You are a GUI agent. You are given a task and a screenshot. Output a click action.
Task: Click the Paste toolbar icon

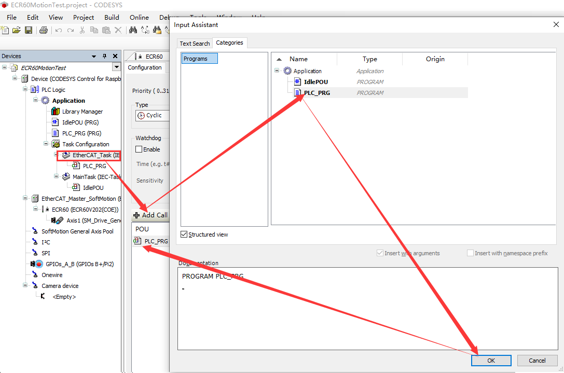point(106,30)
